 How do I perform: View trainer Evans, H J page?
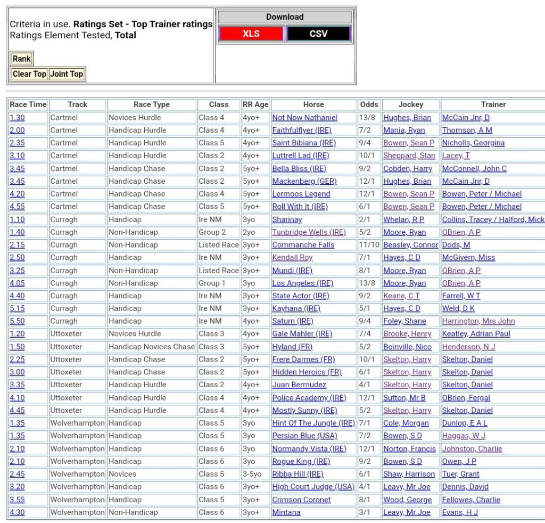click(460, 512)
